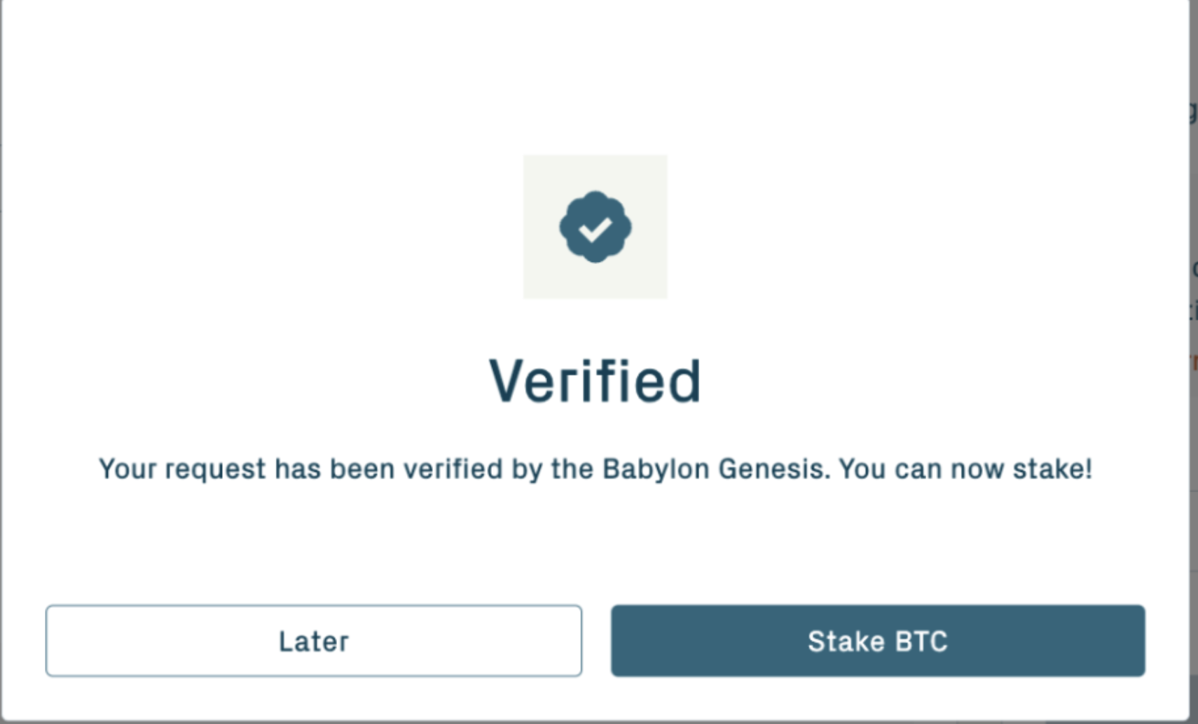Click the Stake BTC button
Screen dimensions: 1198x724
(x=878, y=640)
